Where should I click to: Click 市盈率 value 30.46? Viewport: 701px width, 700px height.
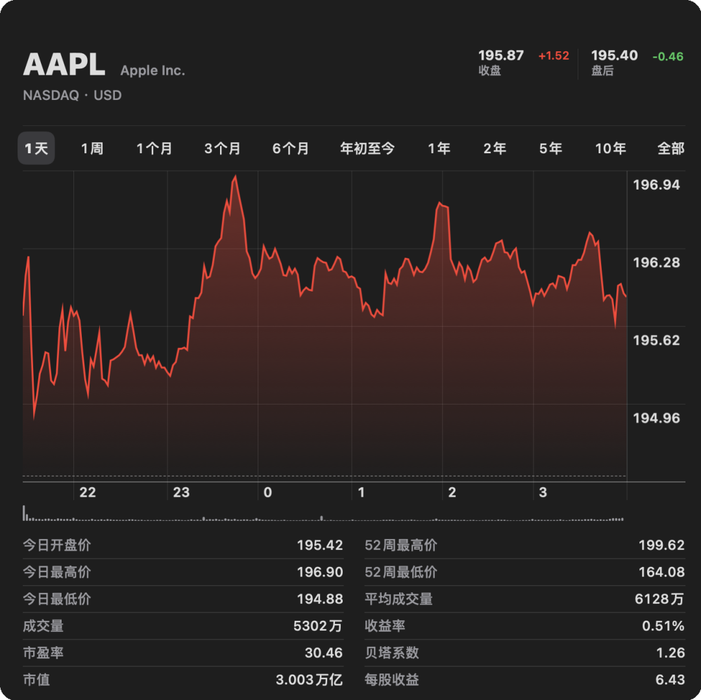[324, 653]
